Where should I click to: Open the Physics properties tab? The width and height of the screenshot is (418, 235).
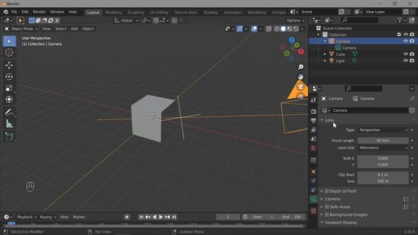click(x=313, y=181)
